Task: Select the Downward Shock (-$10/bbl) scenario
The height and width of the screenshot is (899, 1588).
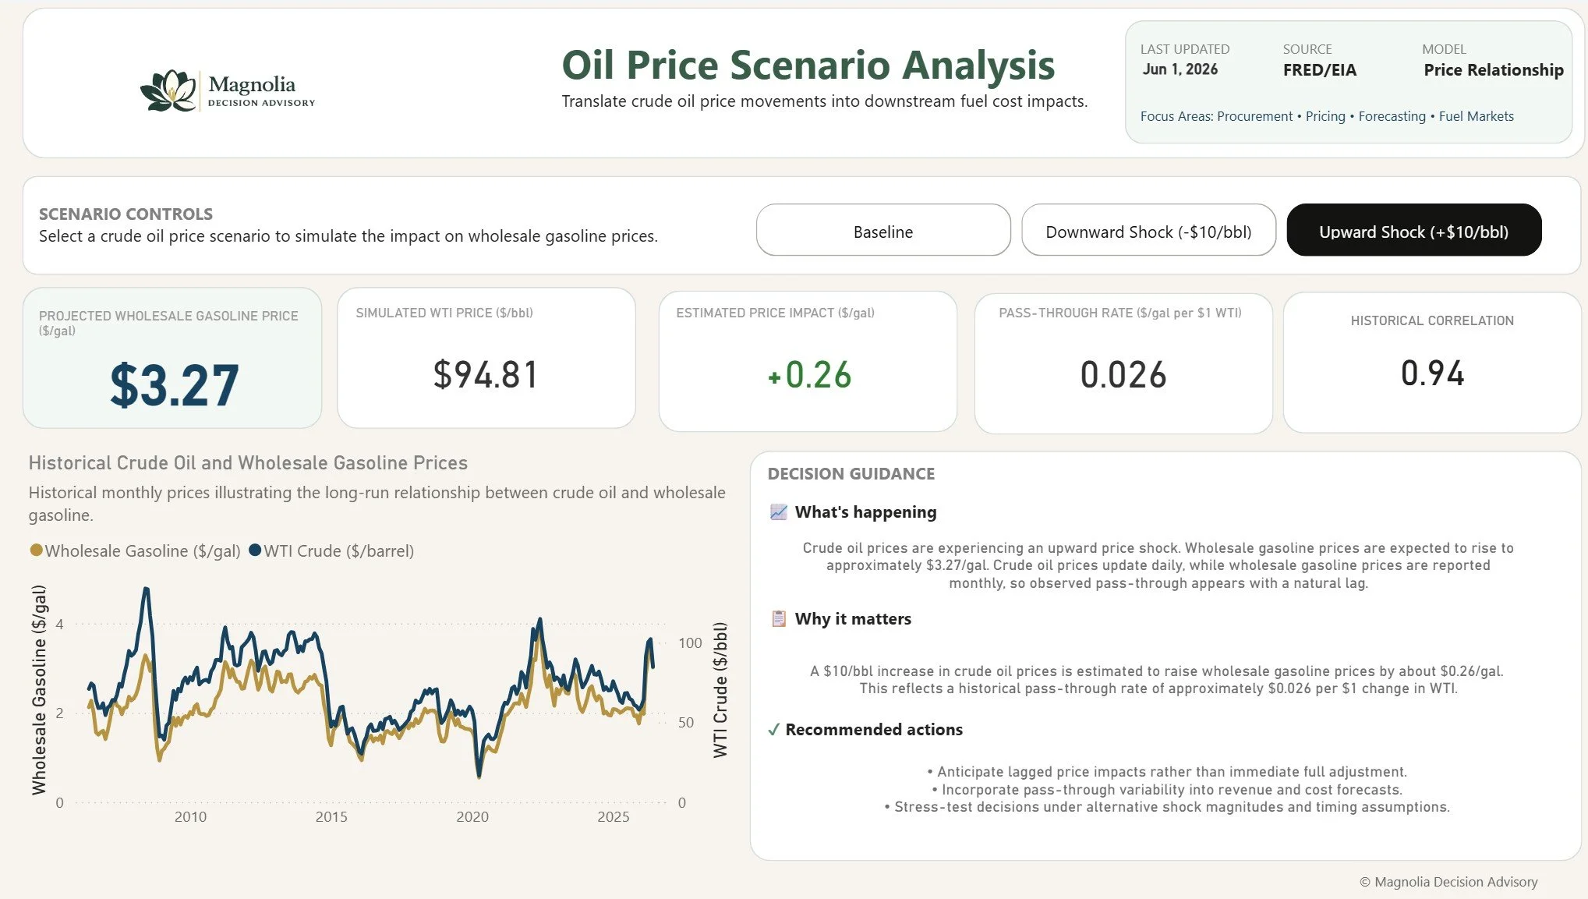Action: click(1148, 230)
